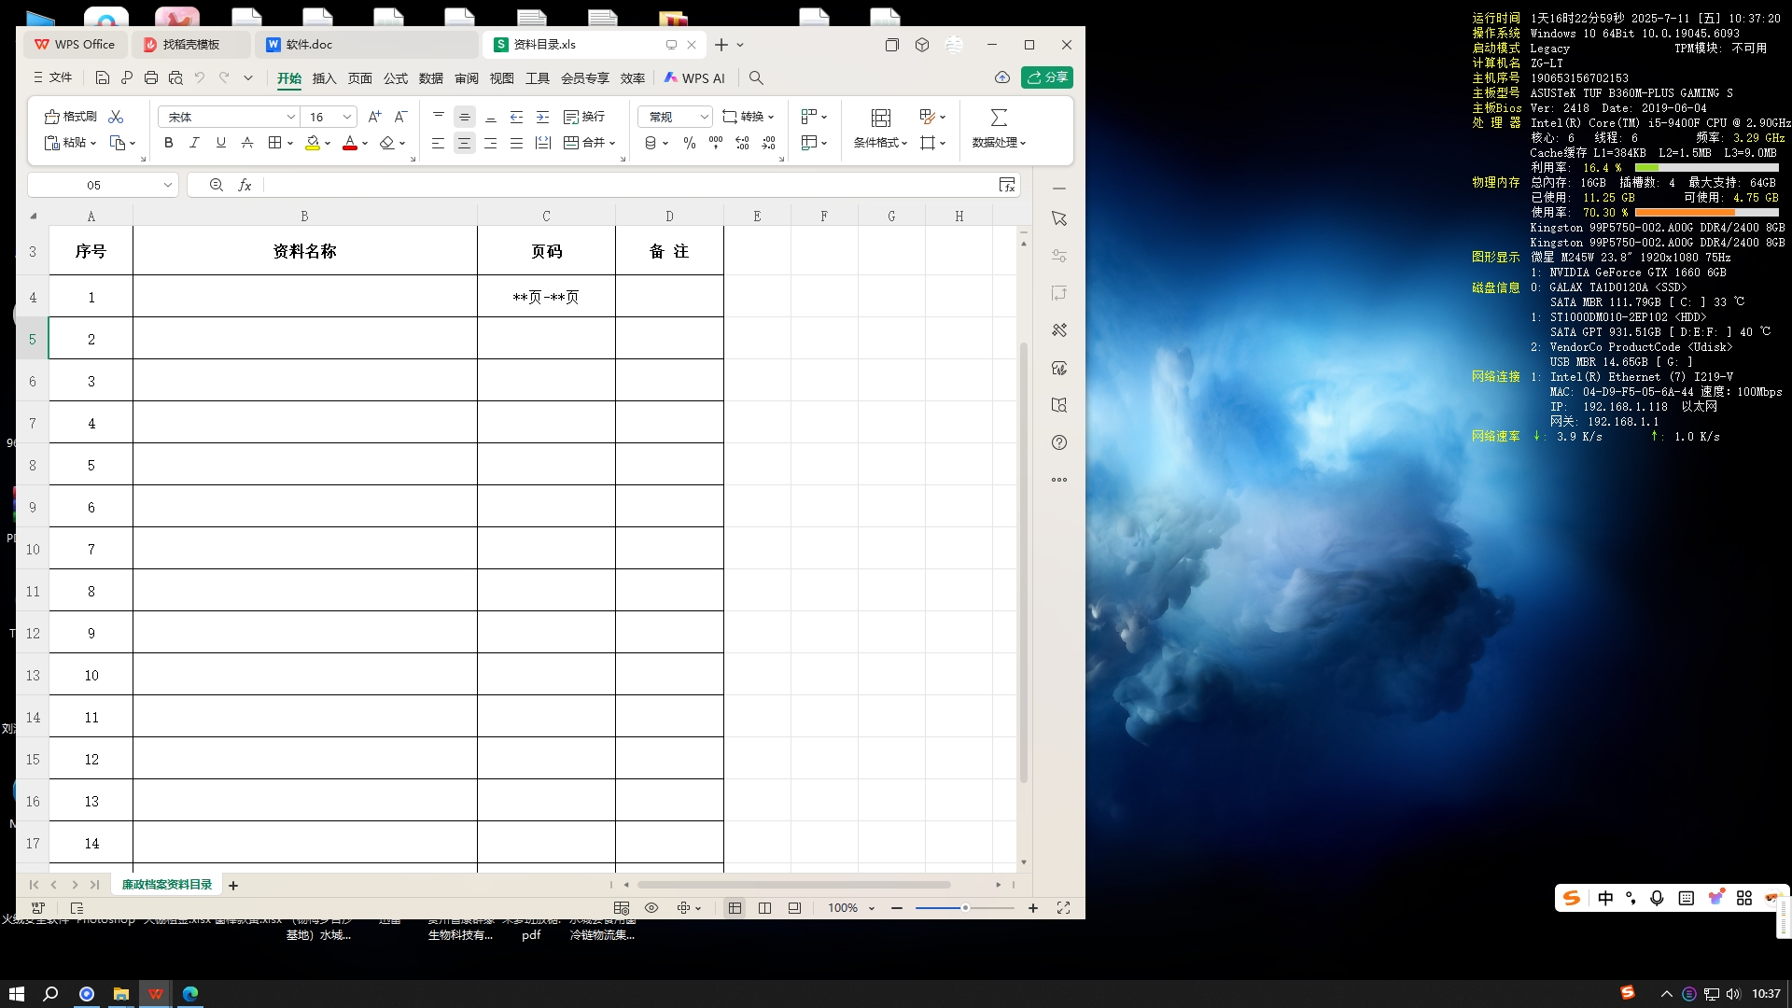Click the search magnifier in ribbon
Image resolution: width=1792 pixels, height=1008 pixels.
757,78
